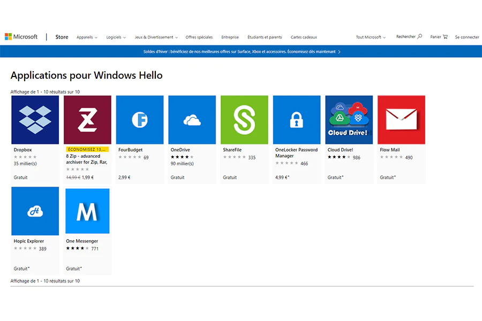Open the Dropbox app tile icon
Screen dimensions: 482x321
tap(35, 120)
